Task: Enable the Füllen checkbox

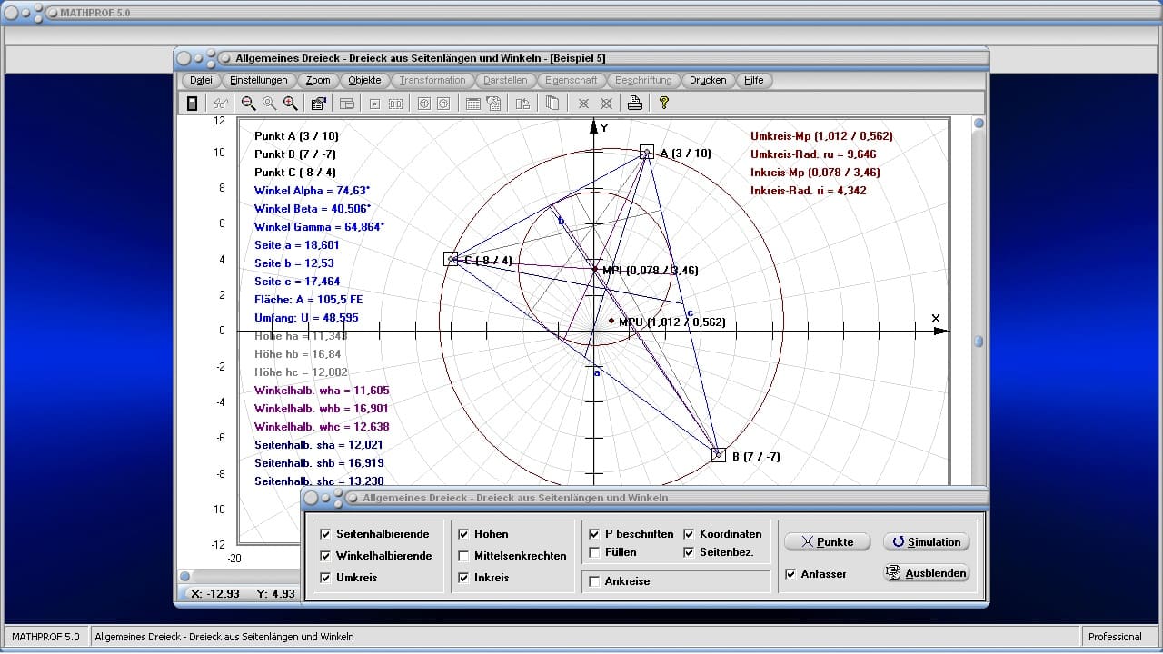Action: point(594,552)
